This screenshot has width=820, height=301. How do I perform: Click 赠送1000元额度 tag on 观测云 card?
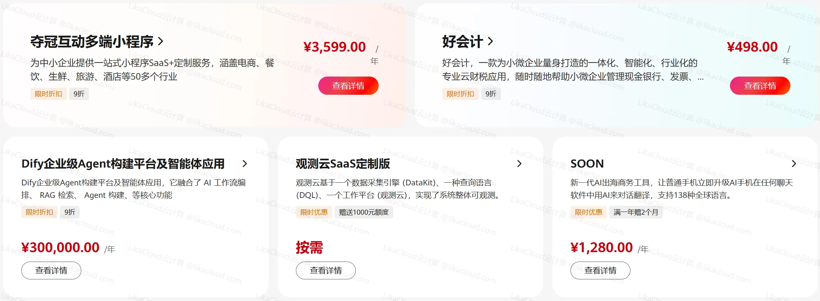tap(363, 212)
